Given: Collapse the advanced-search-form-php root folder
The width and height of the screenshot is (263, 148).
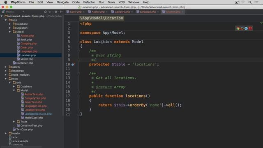Looking at the screenshot, I should tap(2, 16).
